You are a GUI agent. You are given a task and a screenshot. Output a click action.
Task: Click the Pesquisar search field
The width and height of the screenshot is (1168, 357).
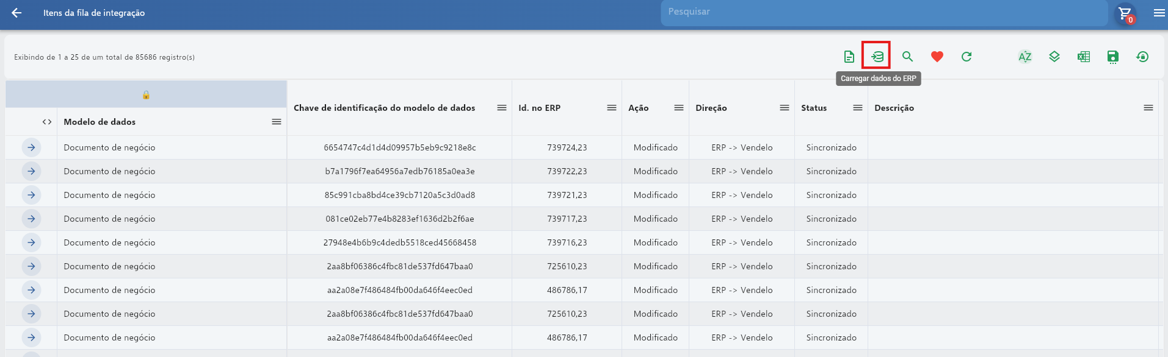point(884,13)
